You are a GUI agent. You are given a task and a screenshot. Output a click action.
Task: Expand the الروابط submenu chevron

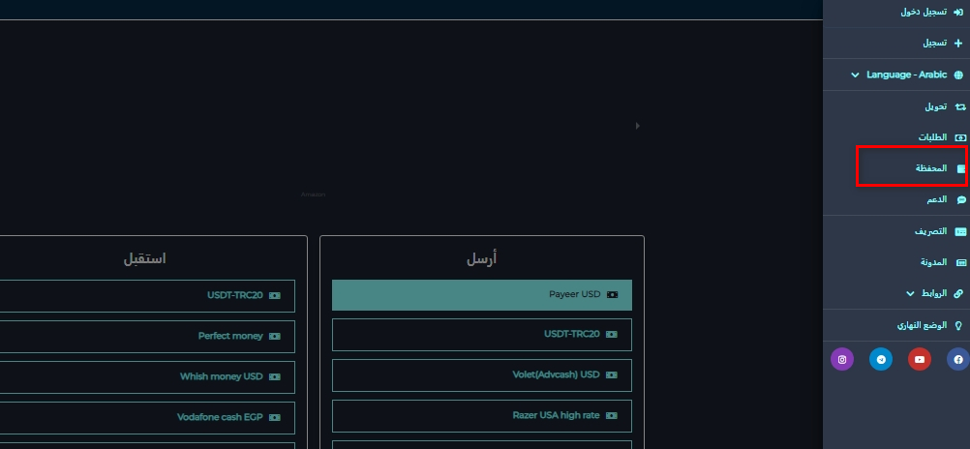pyautogui.click(x=910, y=294)
